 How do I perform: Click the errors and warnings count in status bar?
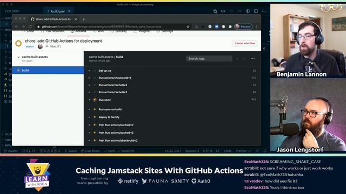(50, 151)
